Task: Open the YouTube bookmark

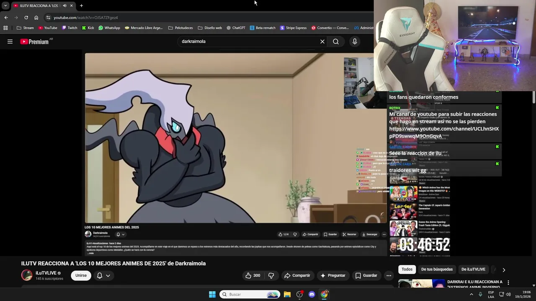Action: click(48, 28)
